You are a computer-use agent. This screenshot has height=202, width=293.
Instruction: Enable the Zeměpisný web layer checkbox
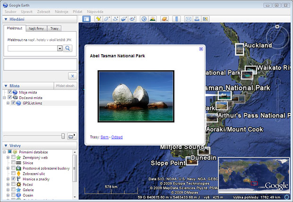point(13,157)
